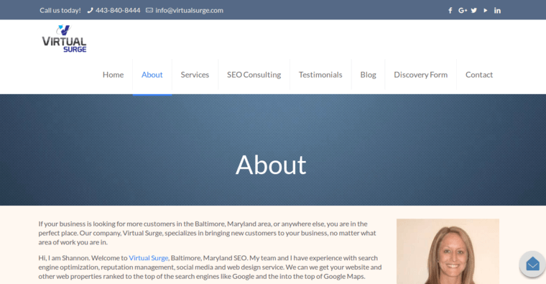Select the About menu item

(x=152, y=75)
